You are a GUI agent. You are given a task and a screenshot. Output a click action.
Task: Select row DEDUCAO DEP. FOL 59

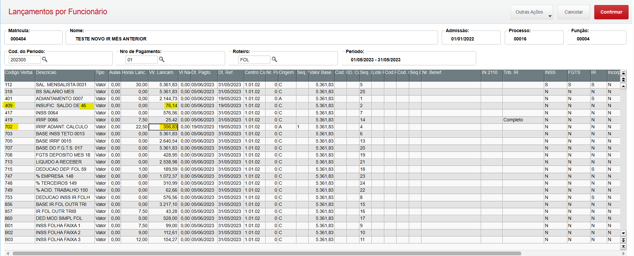click(x=312, y=169)
